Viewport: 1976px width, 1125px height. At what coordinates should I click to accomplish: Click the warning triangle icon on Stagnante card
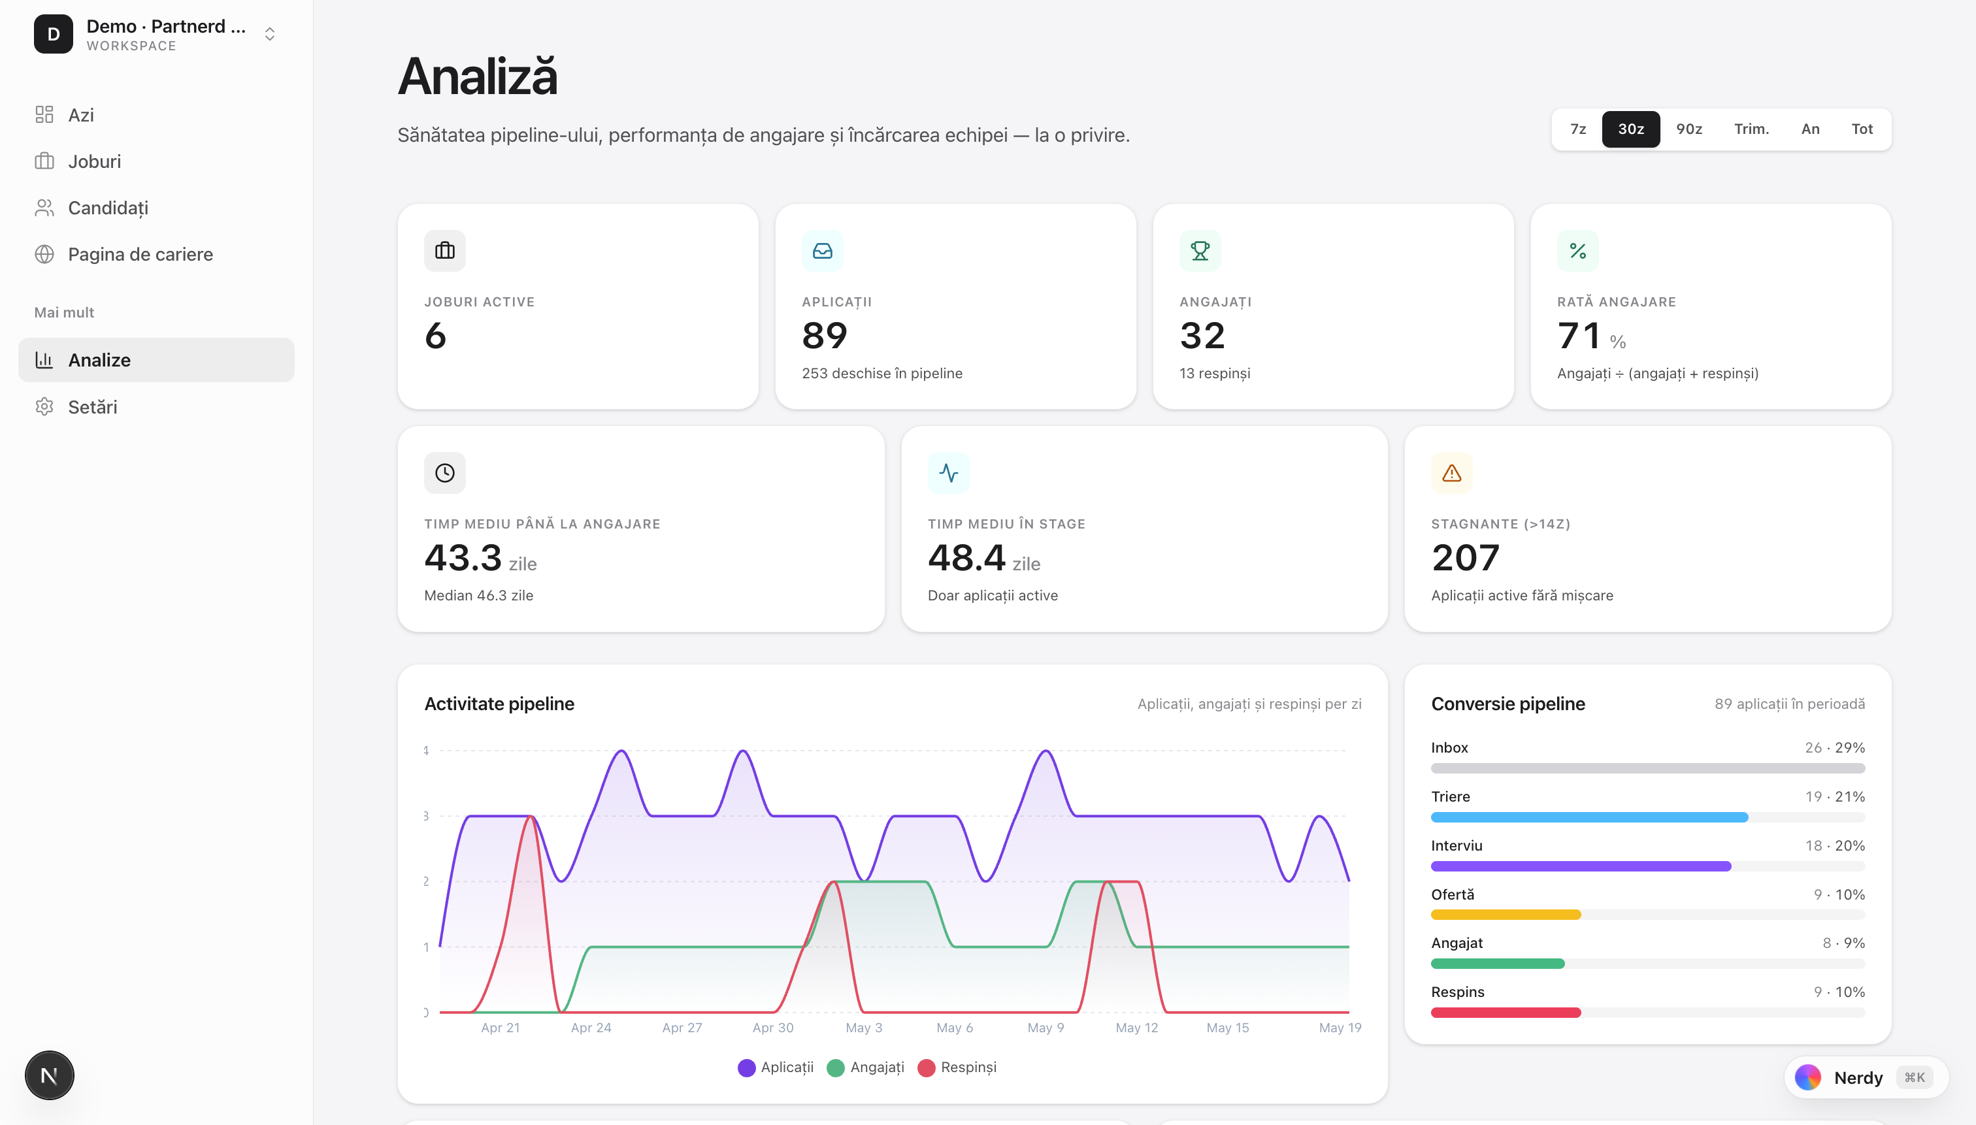click(x=1452, y=473)
